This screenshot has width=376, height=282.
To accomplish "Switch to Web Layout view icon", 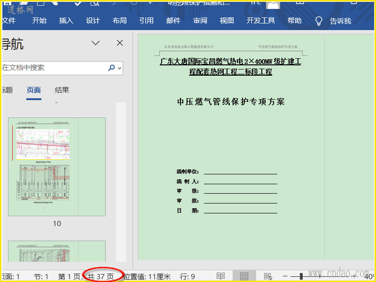I will coord(267,276).
